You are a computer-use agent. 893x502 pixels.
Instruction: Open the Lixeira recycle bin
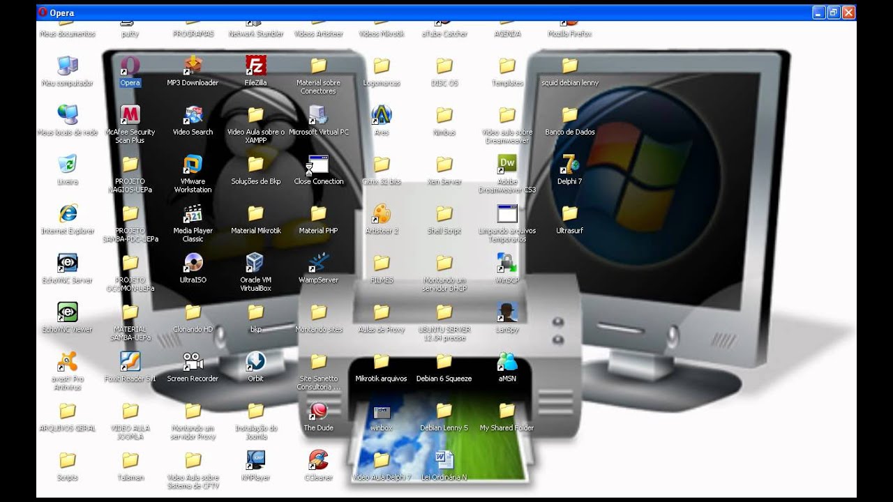(x=68, y=165)
